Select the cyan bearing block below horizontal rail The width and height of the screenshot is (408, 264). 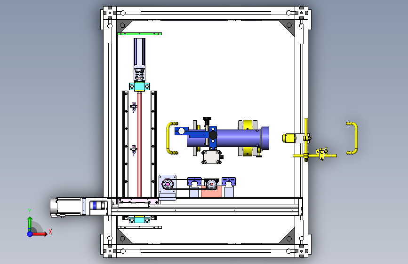tap(139, 220)
